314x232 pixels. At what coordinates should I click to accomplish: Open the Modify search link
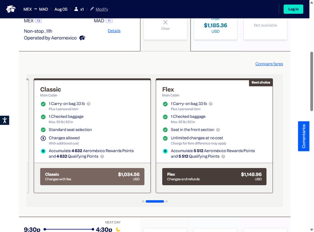pyautogui.click(x=102, y=9)
